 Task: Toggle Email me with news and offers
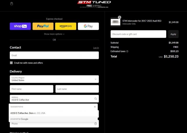[11, 63]
